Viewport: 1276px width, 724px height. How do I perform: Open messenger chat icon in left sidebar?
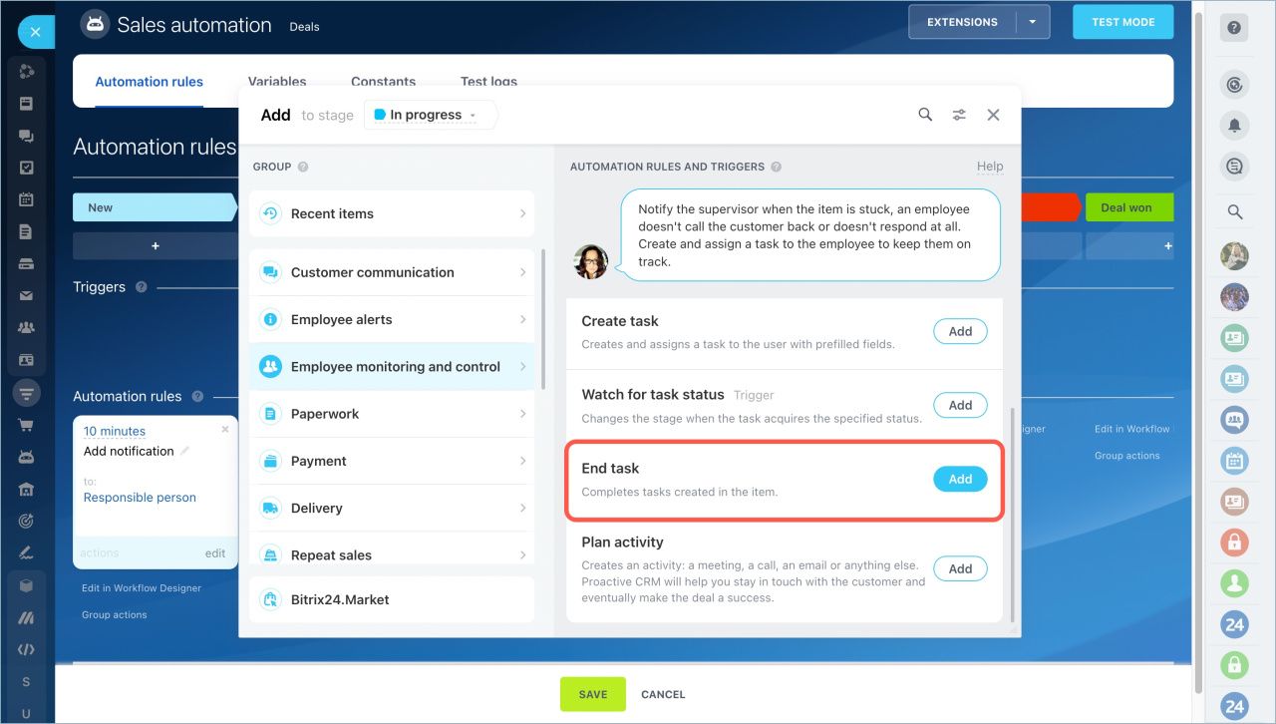coord(27,136)
